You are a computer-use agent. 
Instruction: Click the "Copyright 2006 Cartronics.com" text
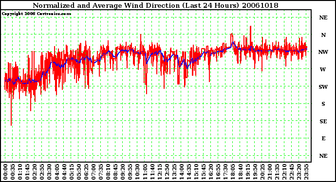[37, 14]
